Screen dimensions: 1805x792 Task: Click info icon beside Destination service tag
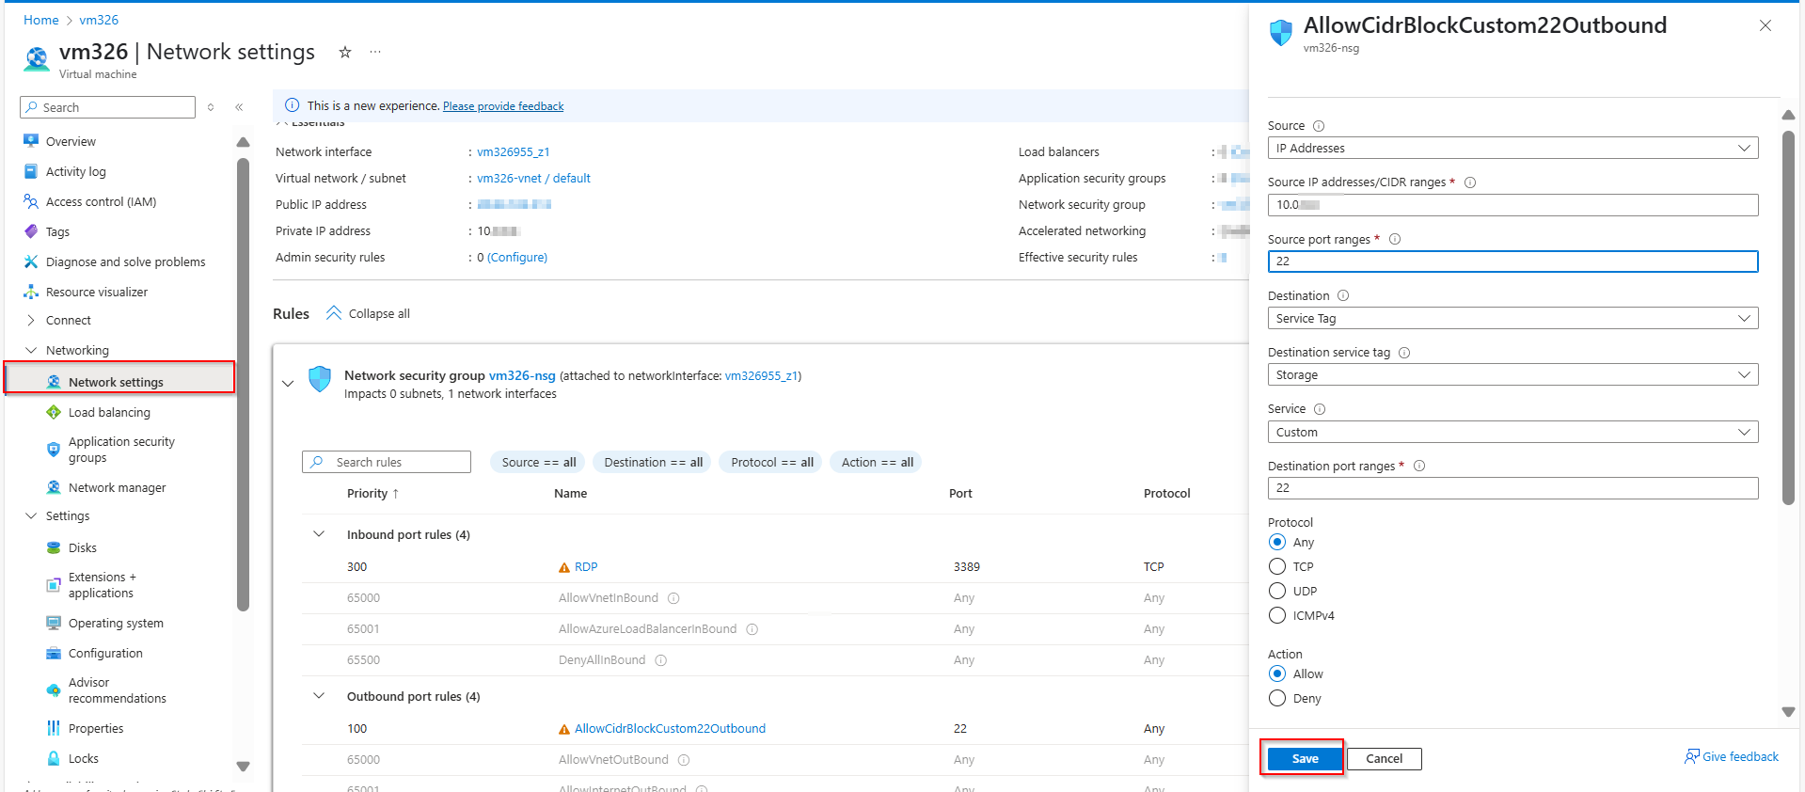(1404, 353)
